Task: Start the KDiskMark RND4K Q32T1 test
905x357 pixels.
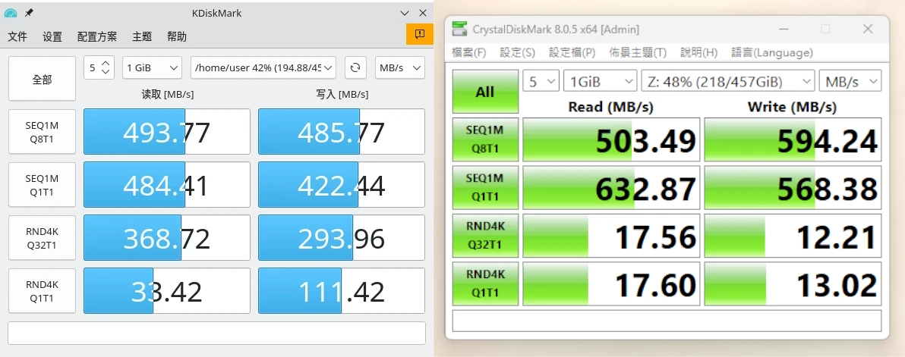Action: [x=42, y=238]
